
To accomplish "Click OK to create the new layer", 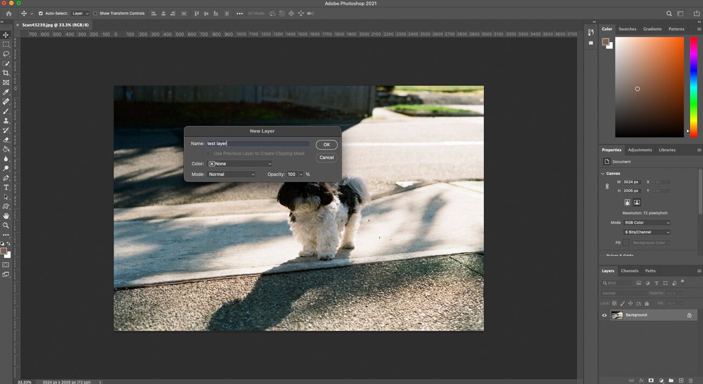I will click(326, 144).
